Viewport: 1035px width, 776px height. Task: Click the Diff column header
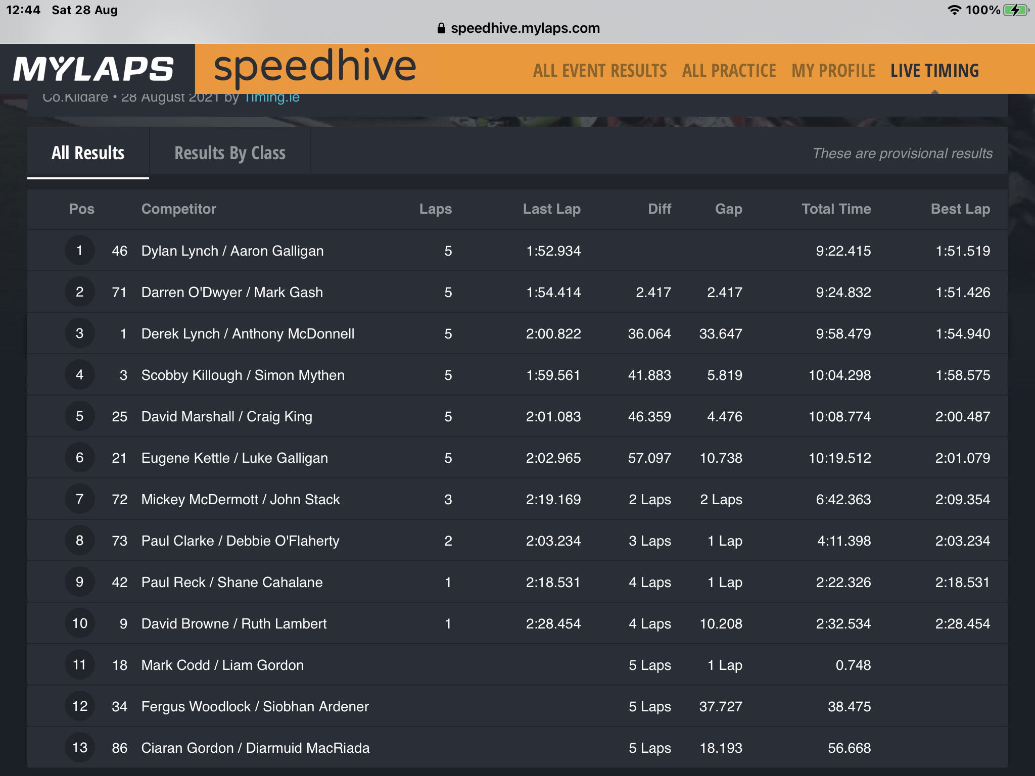click(660, 209)
